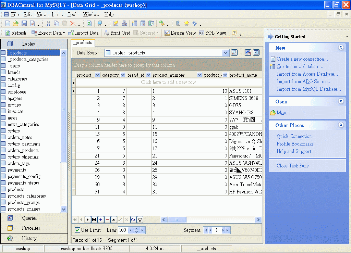This screenshot has width=351, height=253.
Task: Click the Create a new connection link
Action: pos(302,59)
